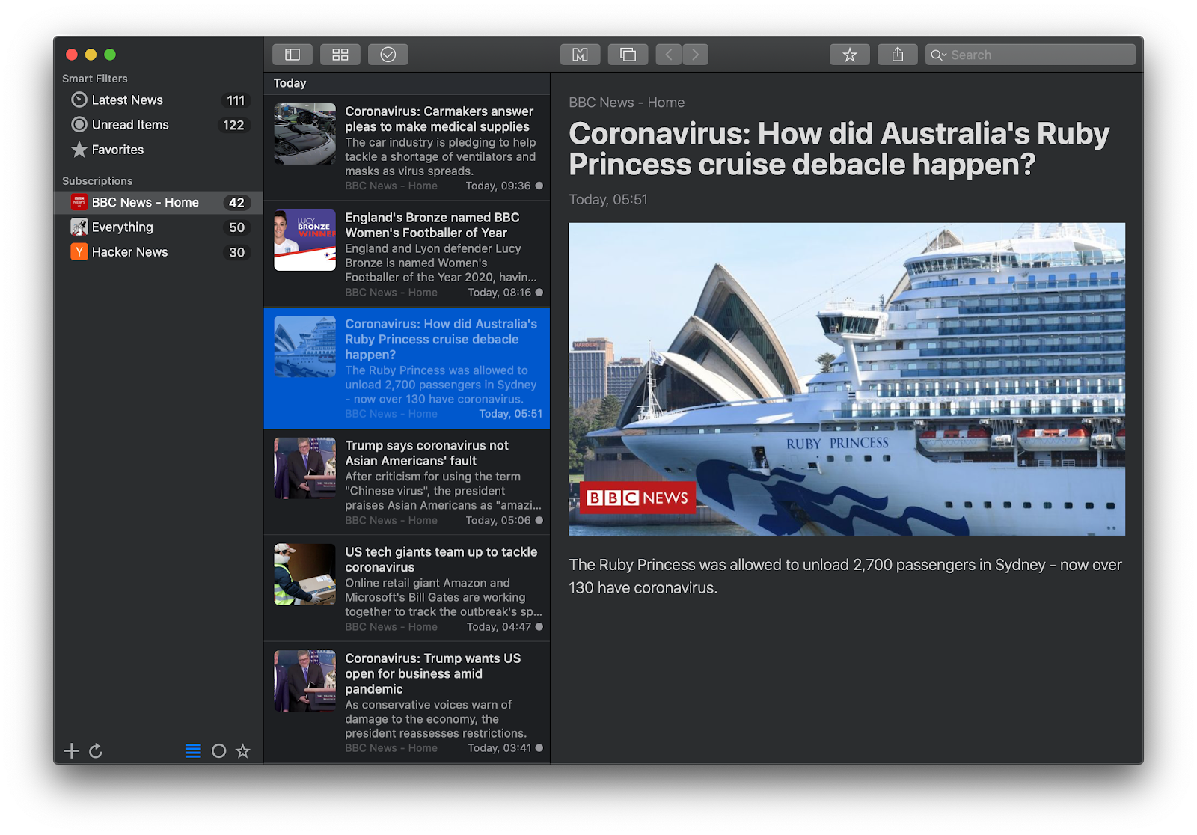Click the BBC News feed icon
1197x835 pixels.
pos(79,202)
